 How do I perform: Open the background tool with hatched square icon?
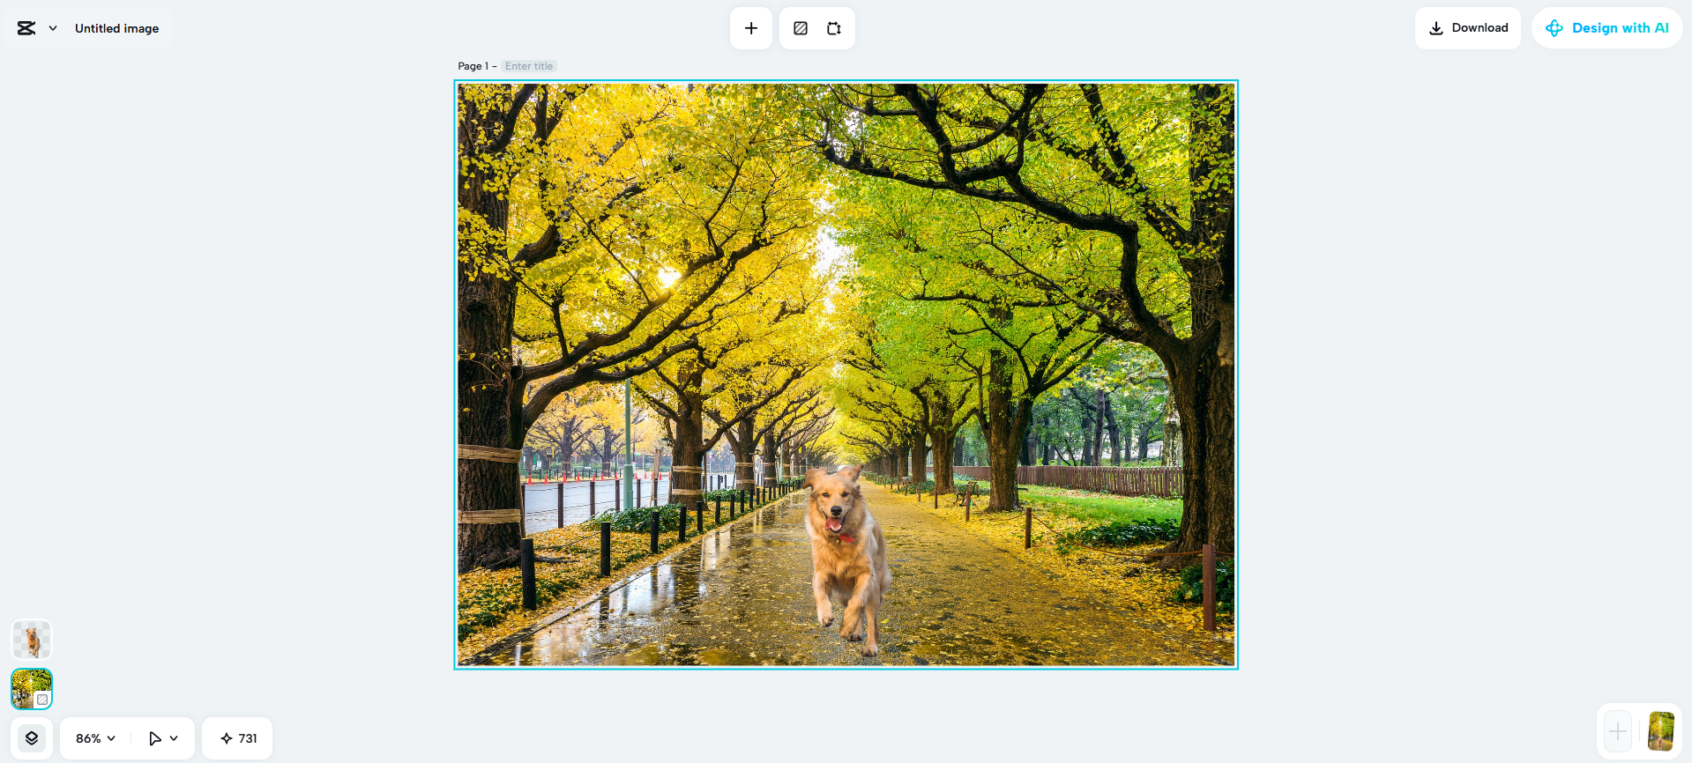(801, 28)
